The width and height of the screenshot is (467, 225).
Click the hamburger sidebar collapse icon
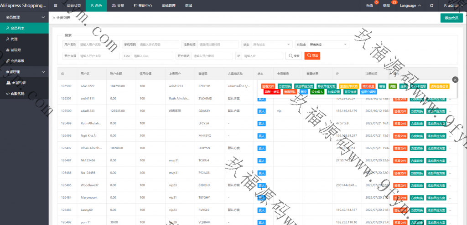click(56, 5)
